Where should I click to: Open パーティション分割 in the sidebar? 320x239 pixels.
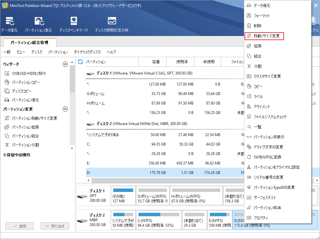click(x=26, y=145)
